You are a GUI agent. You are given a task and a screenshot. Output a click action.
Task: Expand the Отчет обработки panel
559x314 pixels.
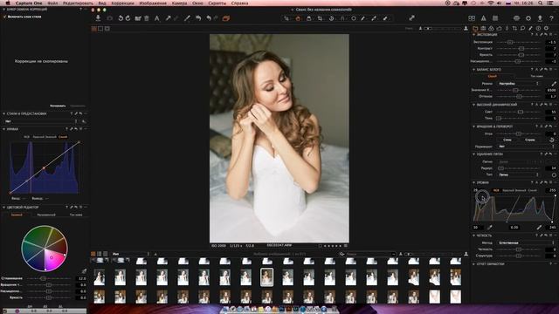[x=473, y=264]
